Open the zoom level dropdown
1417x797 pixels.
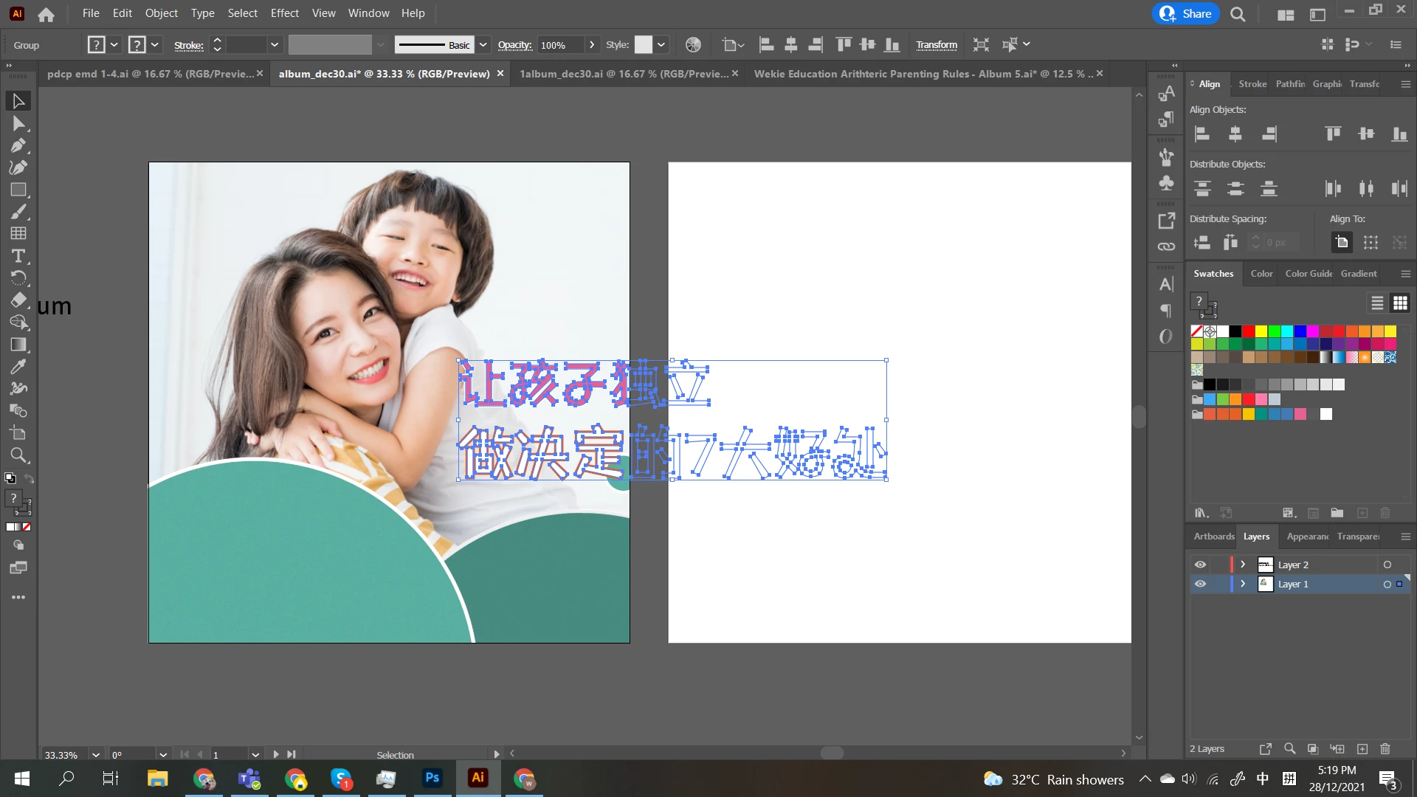(96, 755)
